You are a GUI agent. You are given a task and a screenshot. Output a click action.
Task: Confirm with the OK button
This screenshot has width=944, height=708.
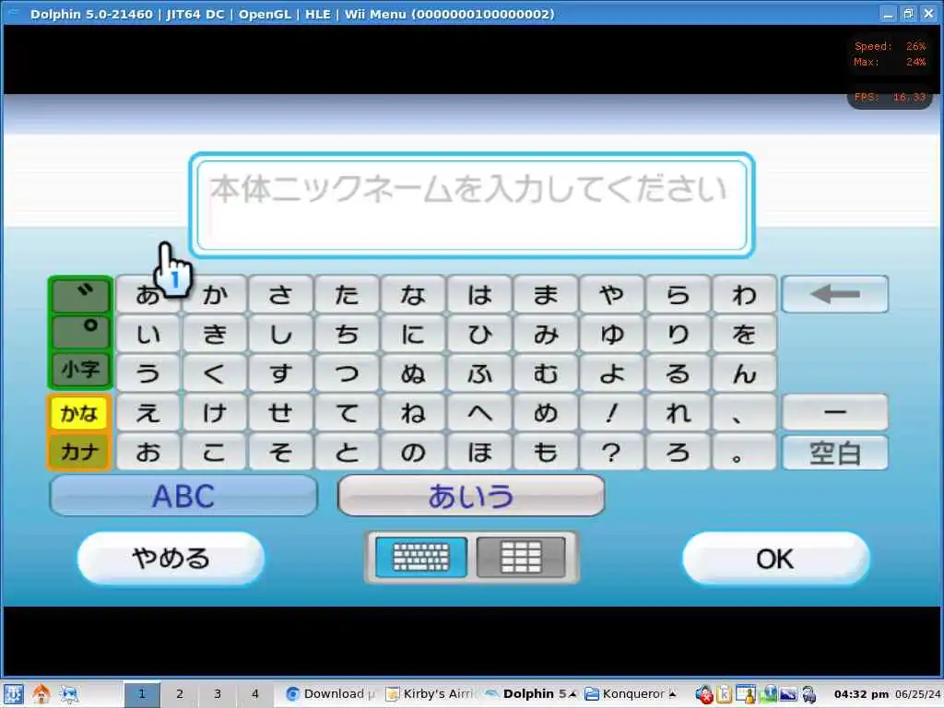(775, 558)
